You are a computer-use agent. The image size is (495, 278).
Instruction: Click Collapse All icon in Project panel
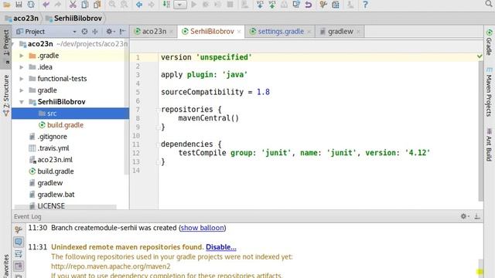[x=94, y=32]
